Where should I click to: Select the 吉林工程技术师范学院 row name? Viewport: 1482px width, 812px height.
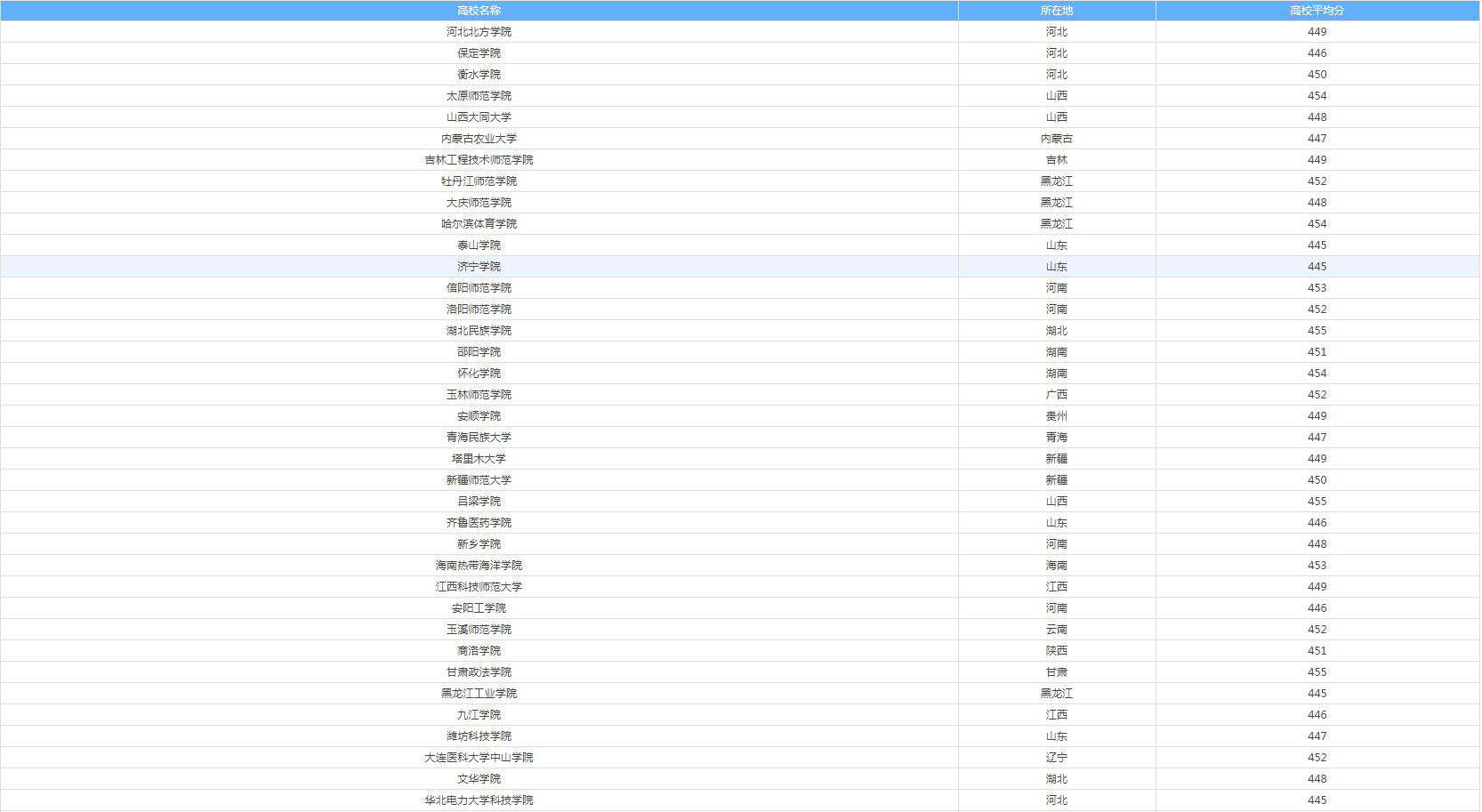coord(479,160)
